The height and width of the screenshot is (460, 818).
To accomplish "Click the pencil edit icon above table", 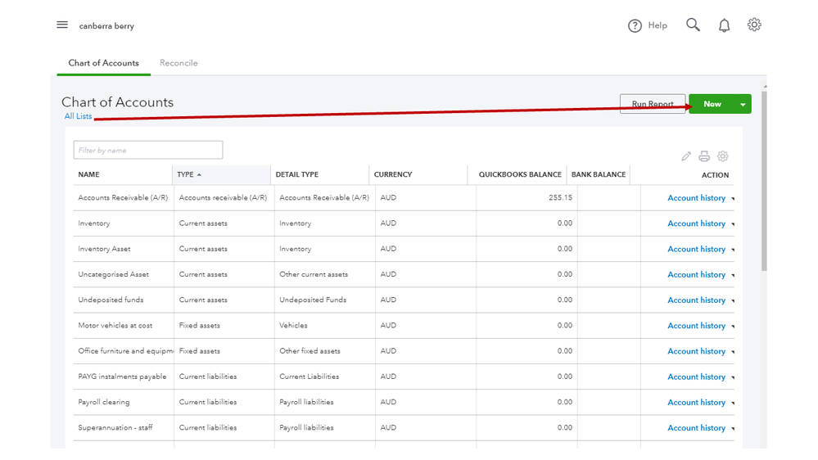I will (x=686, y=156).
